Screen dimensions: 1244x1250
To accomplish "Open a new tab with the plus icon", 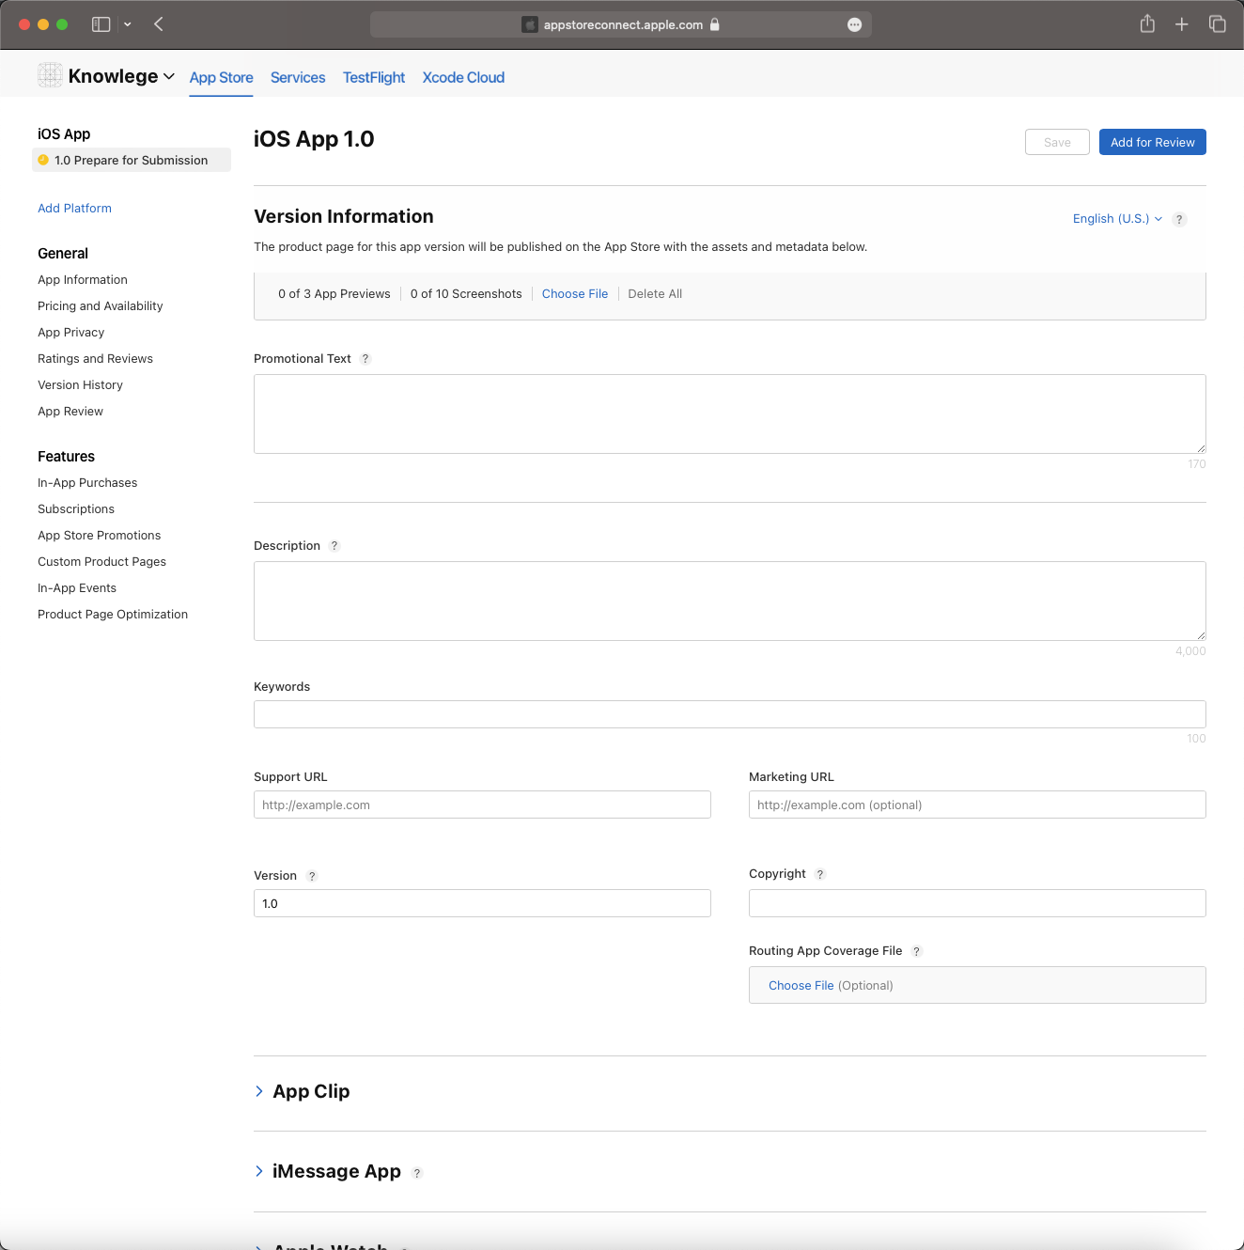I will [1182, 24].
